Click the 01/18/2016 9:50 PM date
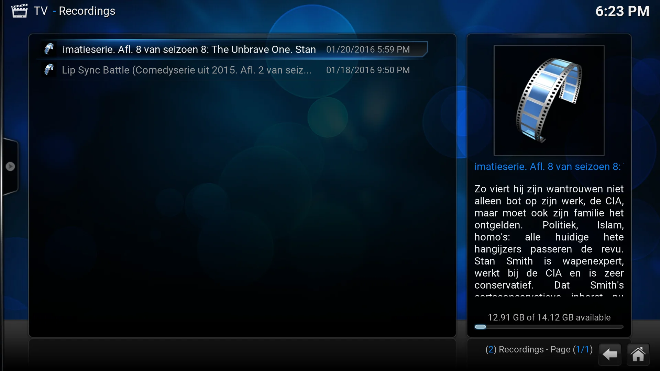 click(x=368, y=70)
